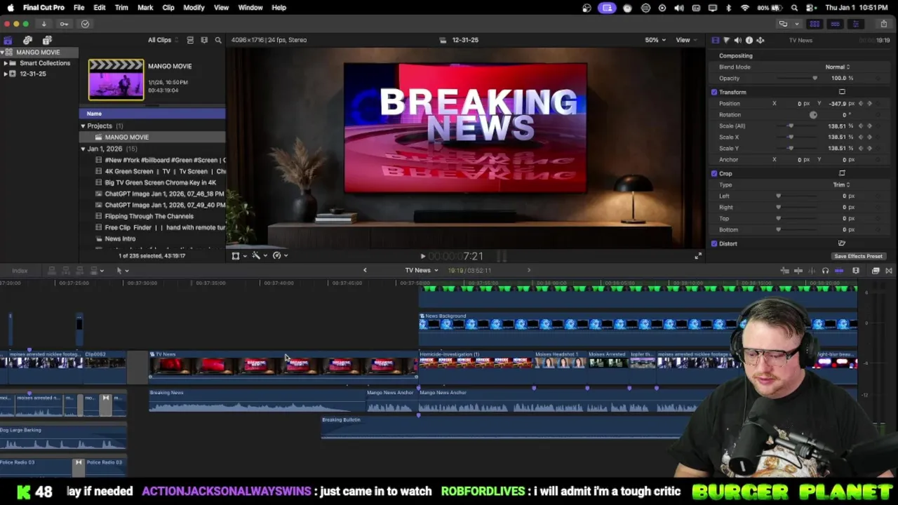
Task: Select the MANGO MOVIE project thumbnail
Action: 116,79
